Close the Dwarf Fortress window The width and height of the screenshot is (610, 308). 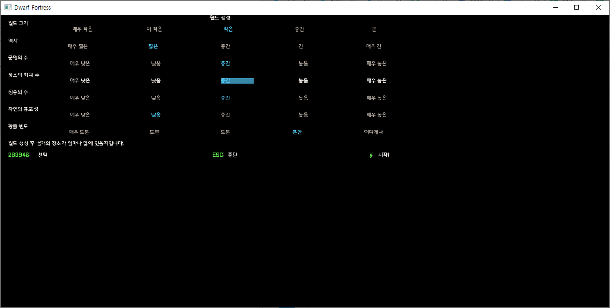[x=598, y=7]
